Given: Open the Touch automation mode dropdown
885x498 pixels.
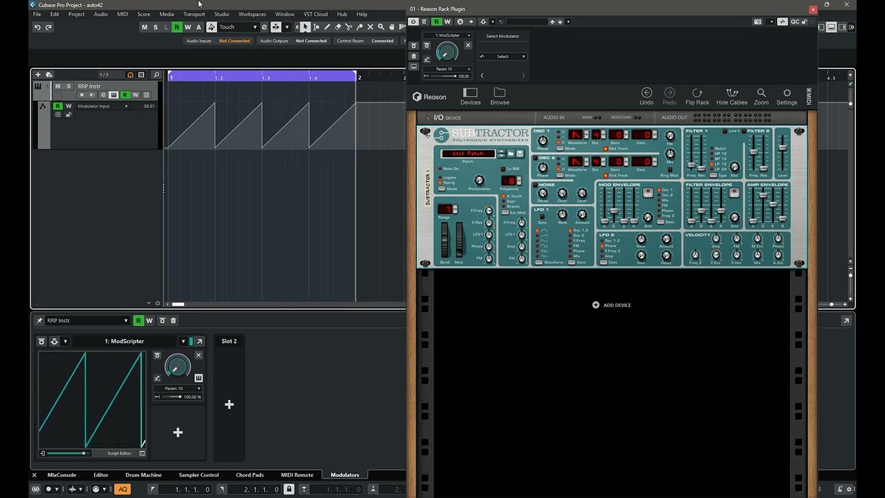Looking at the screenshot, I should tap(238, 27).
